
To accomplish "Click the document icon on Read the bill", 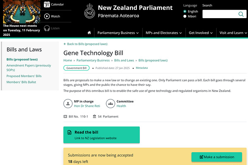I will [69, 132].
